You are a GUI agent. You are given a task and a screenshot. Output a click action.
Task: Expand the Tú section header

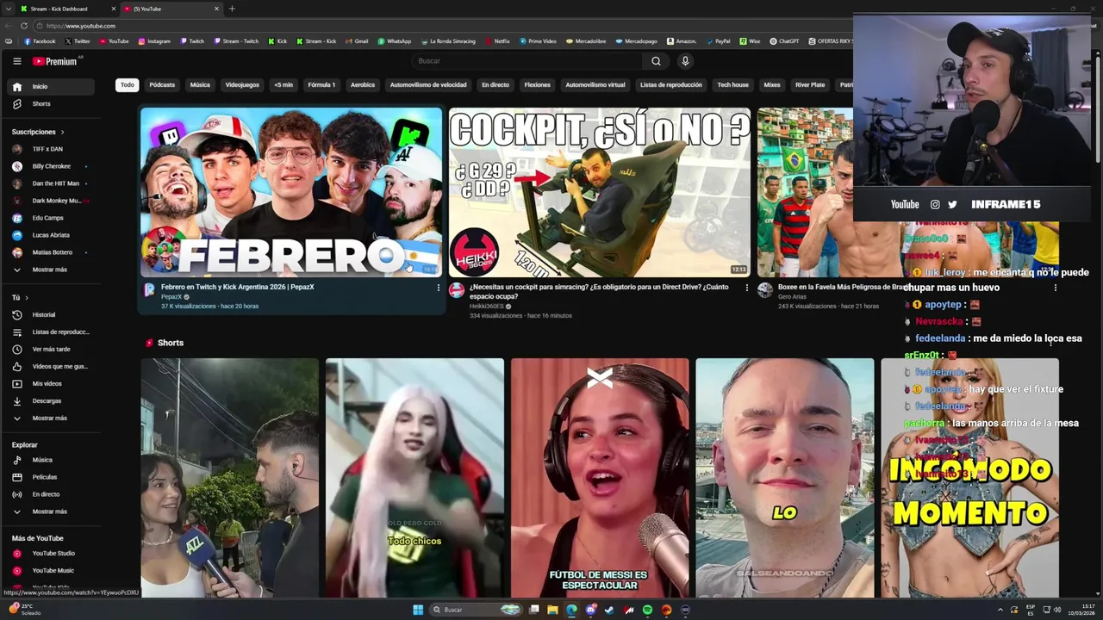click(20, 297)
